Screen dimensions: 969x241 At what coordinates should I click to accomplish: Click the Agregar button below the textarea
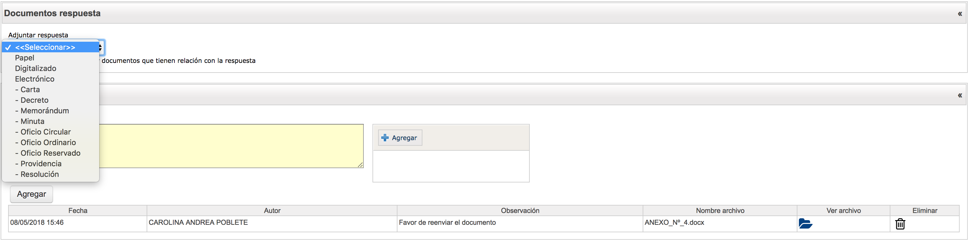(32, 194)
